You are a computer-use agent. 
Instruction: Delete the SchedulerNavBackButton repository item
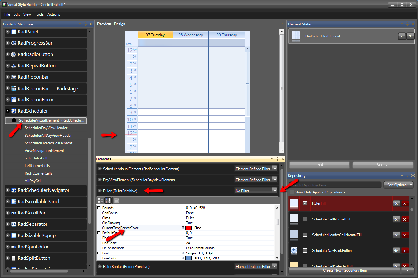pyautogui.click(x=404, y=251)
